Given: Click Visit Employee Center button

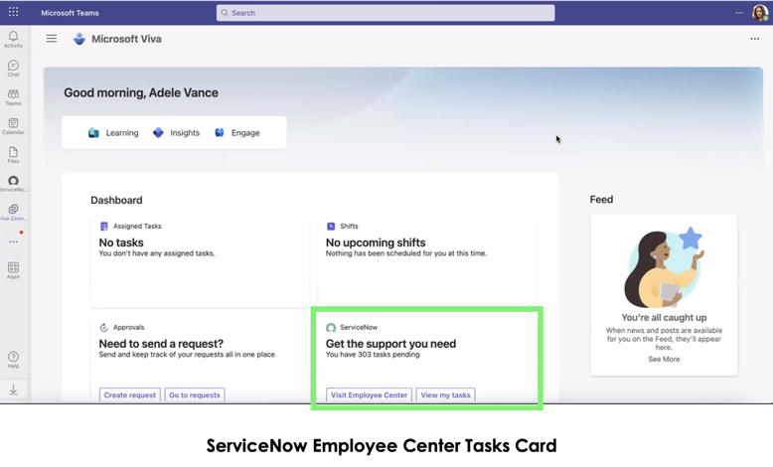Looking at the screenshot, I should [x=369, y=395].
